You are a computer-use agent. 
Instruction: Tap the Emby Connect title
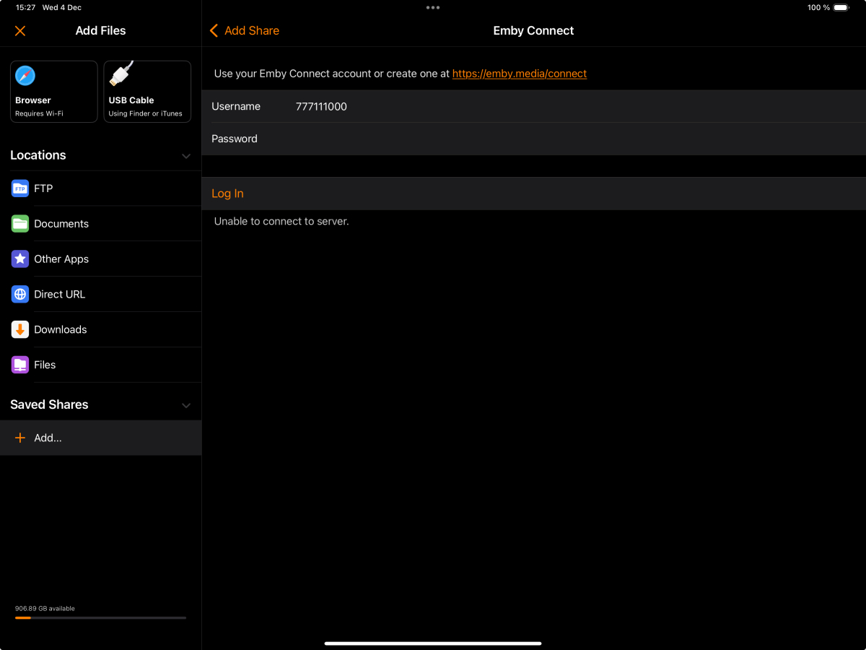coord(533,30)
